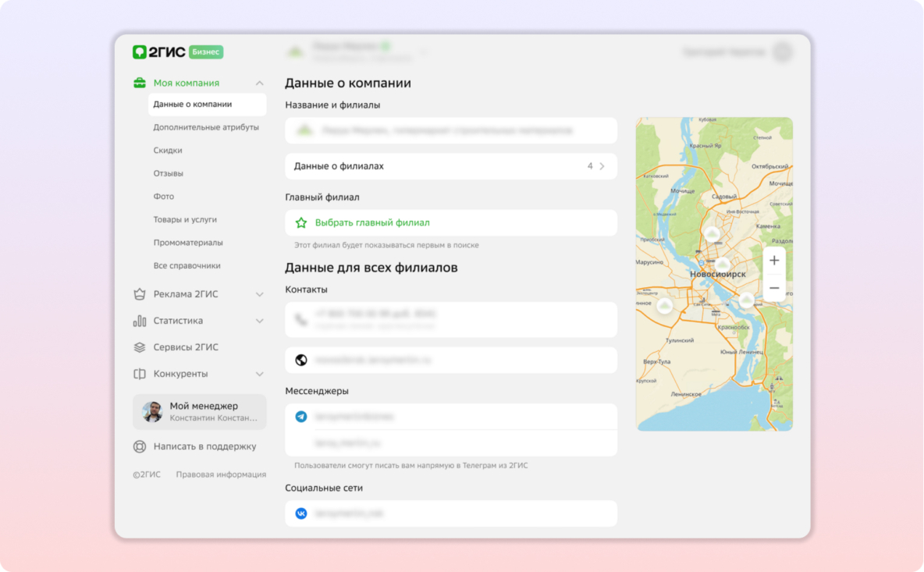This screenshot has height=572, width=924.
Task: Collapse the Моя компания section
Action: point(260,83)
